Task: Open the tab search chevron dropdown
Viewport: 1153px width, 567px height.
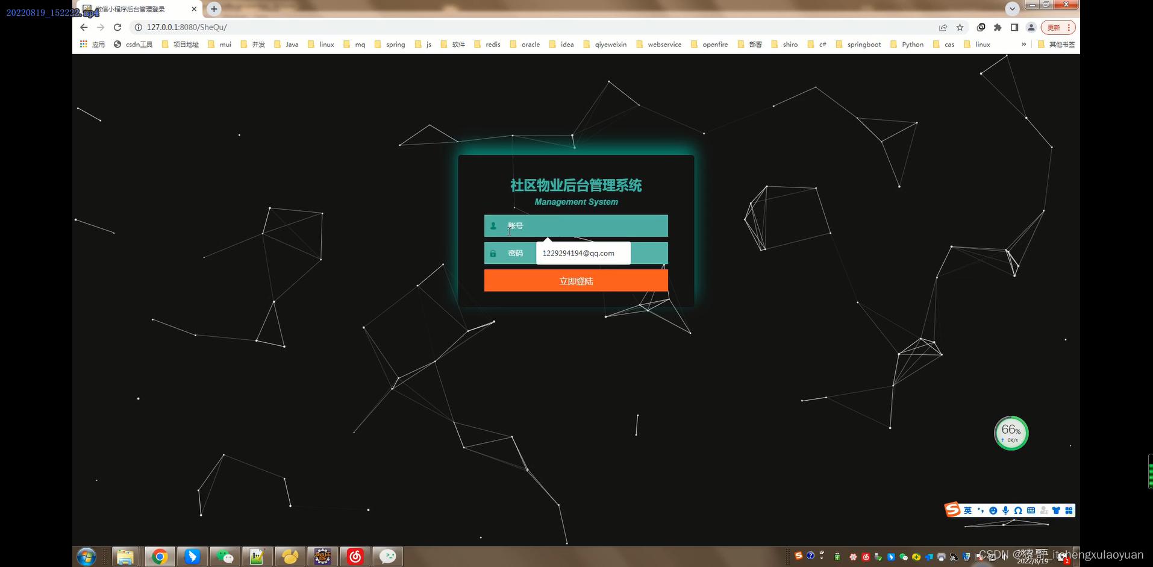Action: coord(1013,8)
